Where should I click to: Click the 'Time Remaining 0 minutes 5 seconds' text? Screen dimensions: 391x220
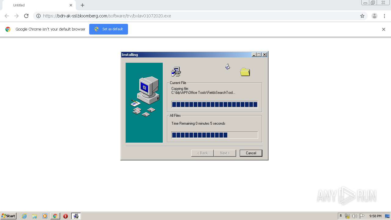198,123
